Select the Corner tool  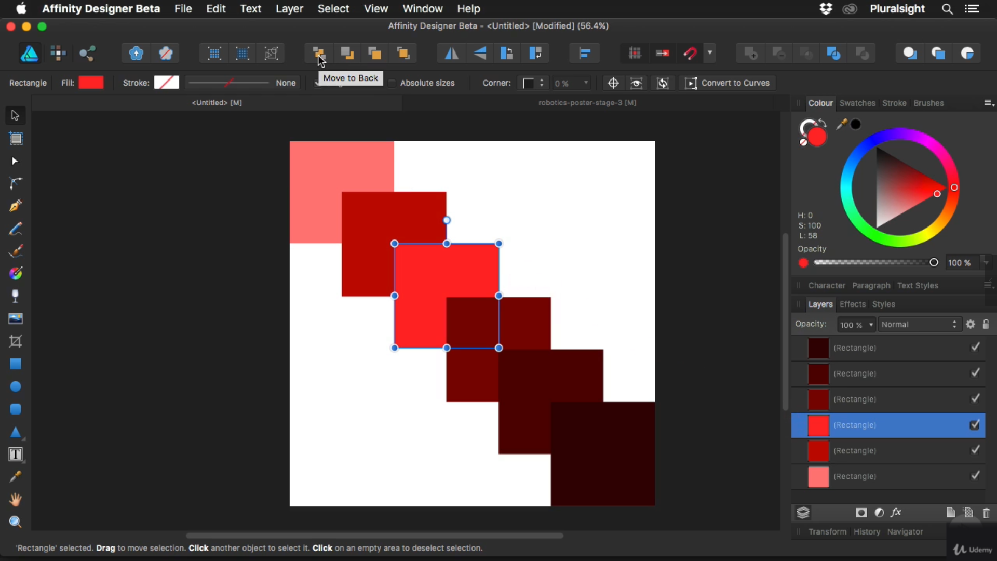(x=16, y=183)
